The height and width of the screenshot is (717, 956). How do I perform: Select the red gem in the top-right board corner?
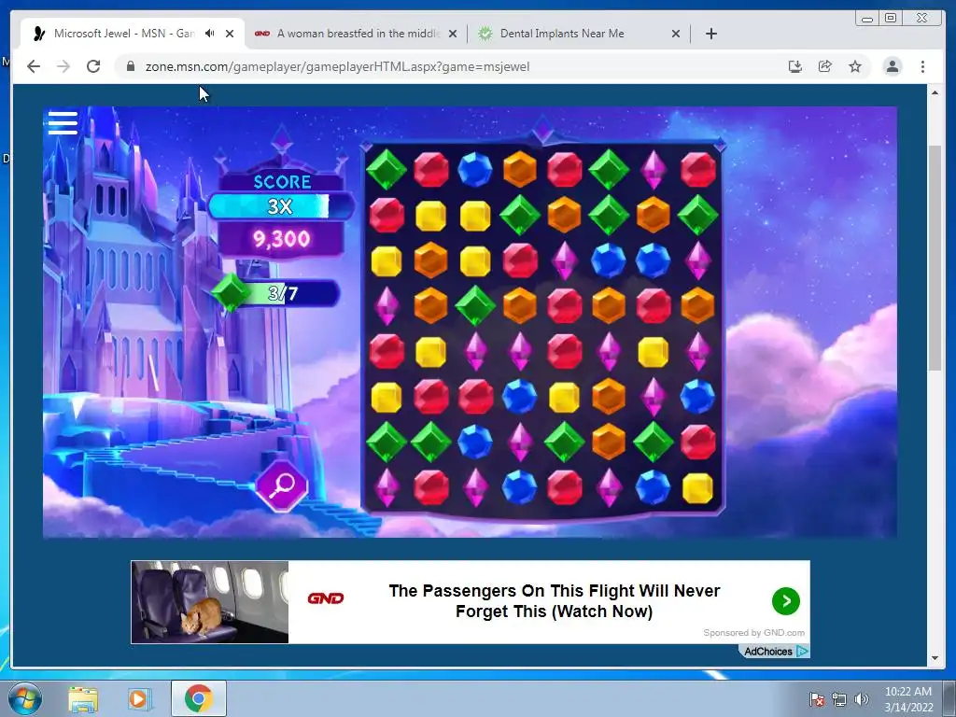tap(697, 169)
